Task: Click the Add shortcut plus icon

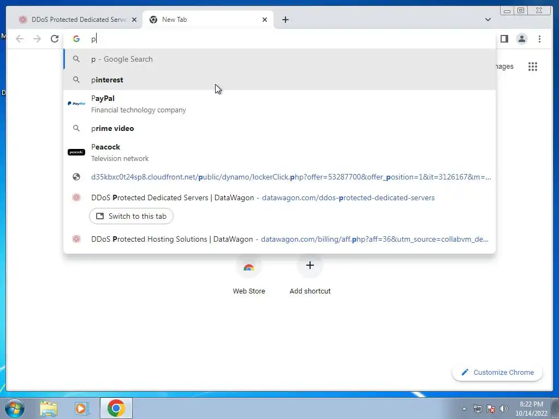Action: tap(310, 265)
